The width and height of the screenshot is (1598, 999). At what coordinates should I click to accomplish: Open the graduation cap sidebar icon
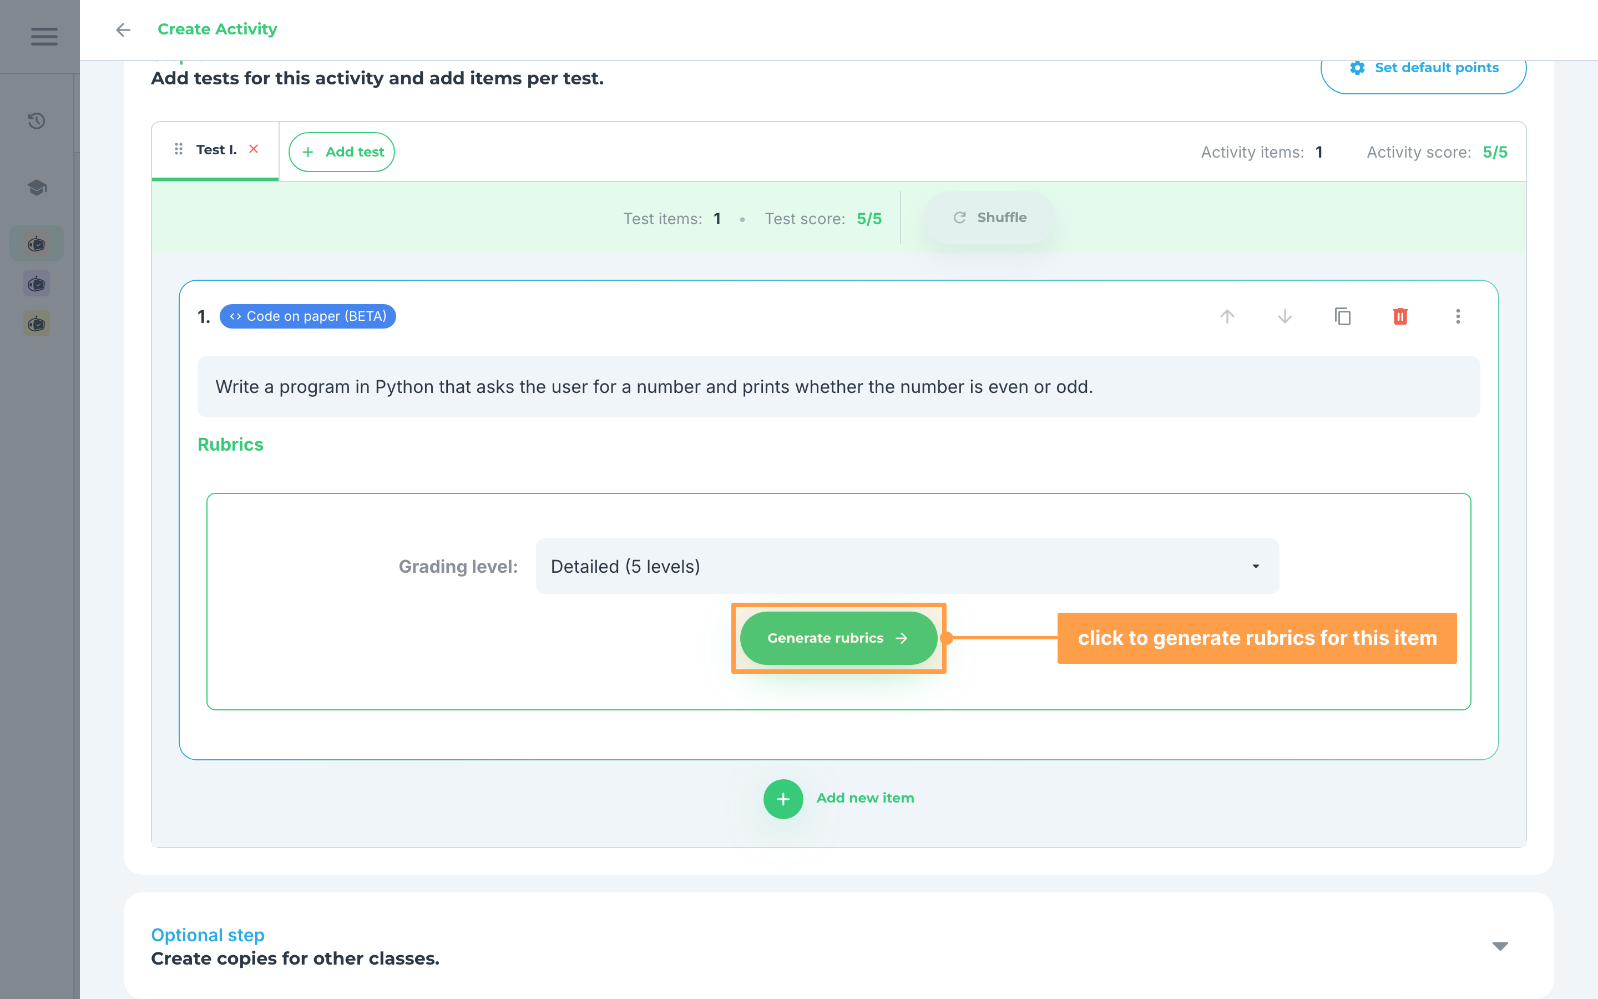pyautogui.click(x=37, y=188)
